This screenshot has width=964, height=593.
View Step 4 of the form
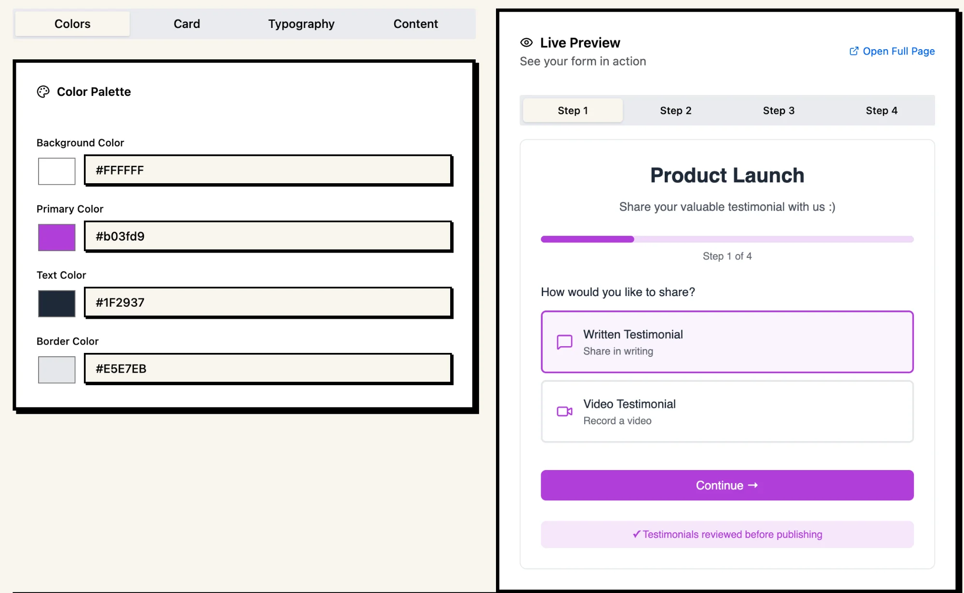(881, 110)
